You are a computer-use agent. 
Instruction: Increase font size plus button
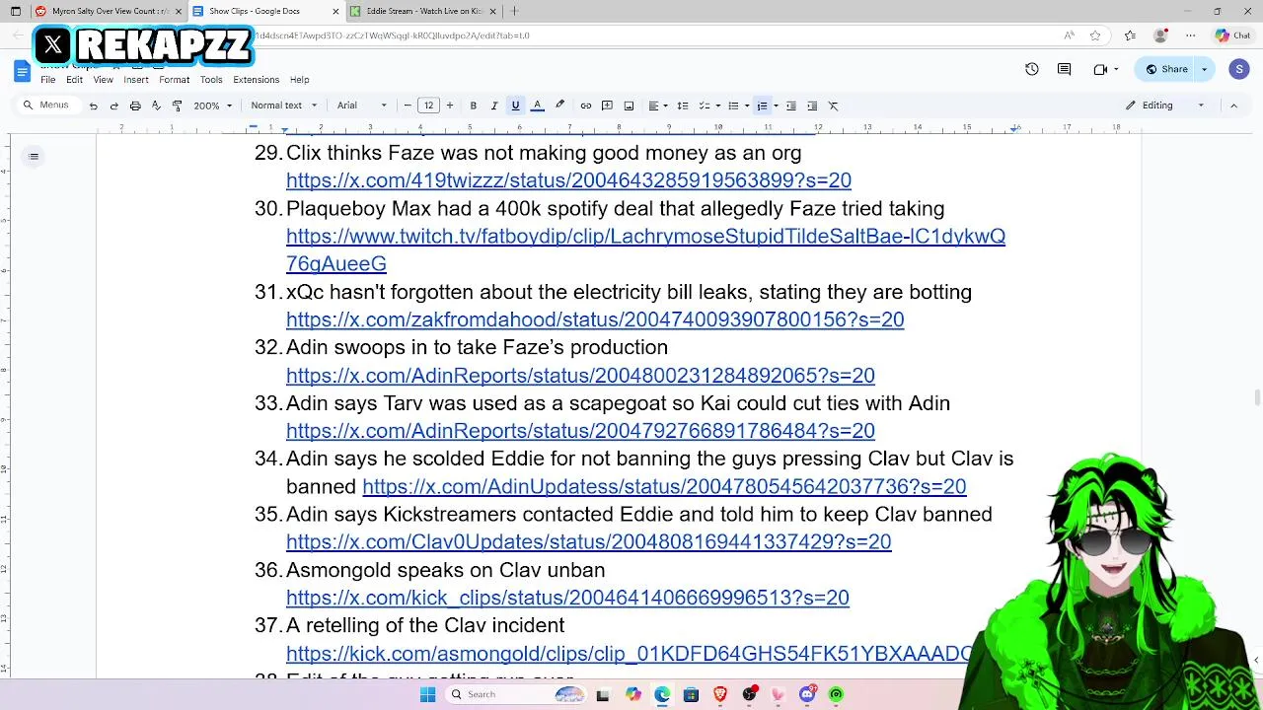[x=449, y=106]
